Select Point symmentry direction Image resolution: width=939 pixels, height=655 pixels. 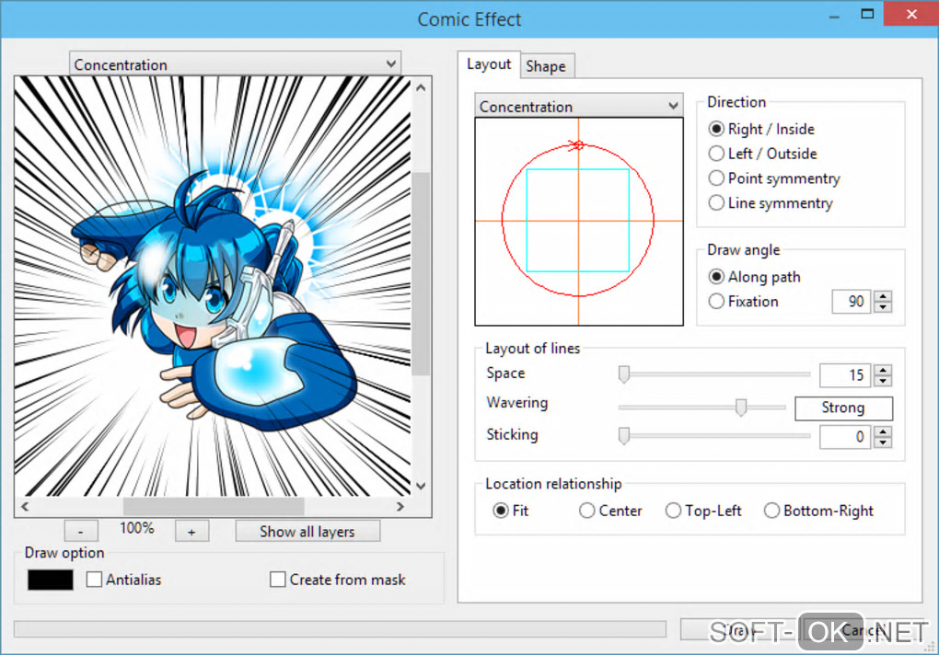(x=774, y=178)
